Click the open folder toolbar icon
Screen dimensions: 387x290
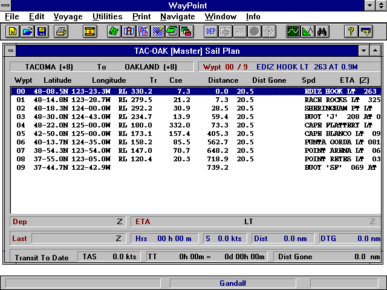27,31
